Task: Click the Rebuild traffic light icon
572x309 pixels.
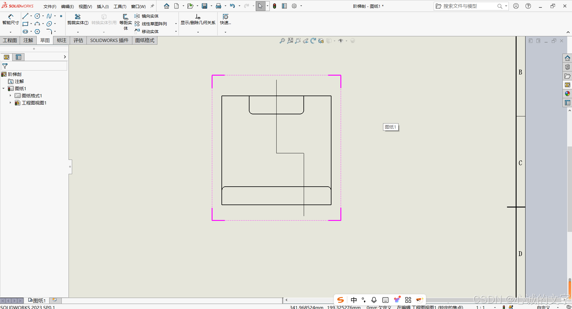Action: pyautogui.click(x=275, y=6)
